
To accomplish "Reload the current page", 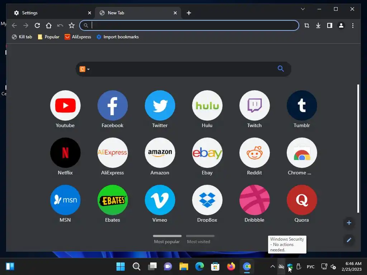I will coord(37,25).
